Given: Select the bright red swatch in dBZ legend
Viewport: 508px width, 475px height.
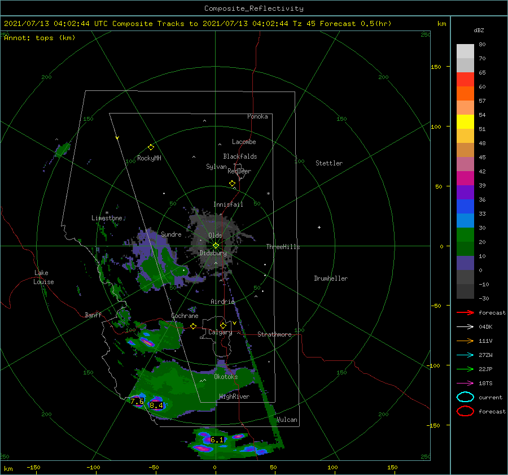Looking at the screenshot, I should pos(465,79).
